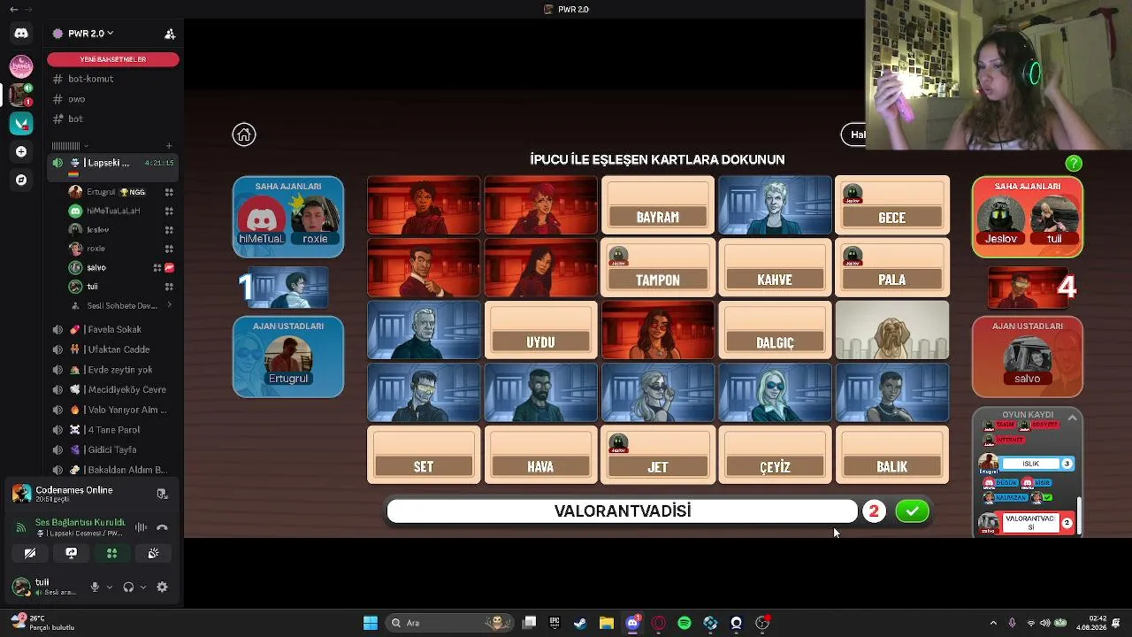The image size is (1132, 637).
Task: Open voice noise suppression icon
Action: (141, 528)
